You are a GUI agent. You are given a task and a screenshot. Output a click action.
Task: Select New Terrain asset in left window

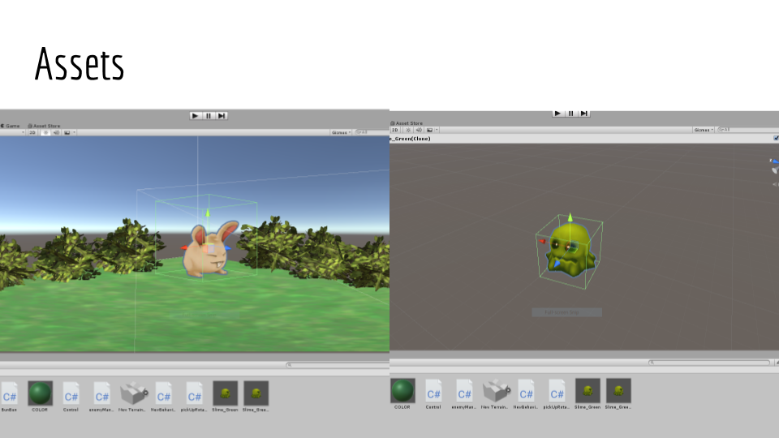132,397
